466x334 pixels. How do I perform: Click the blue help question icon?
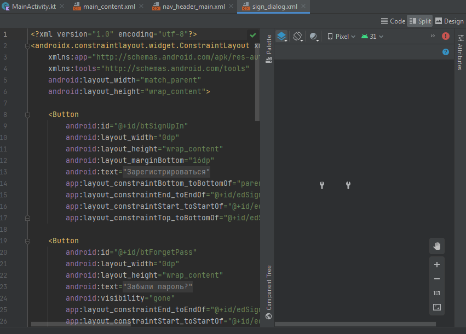(446, 52)
